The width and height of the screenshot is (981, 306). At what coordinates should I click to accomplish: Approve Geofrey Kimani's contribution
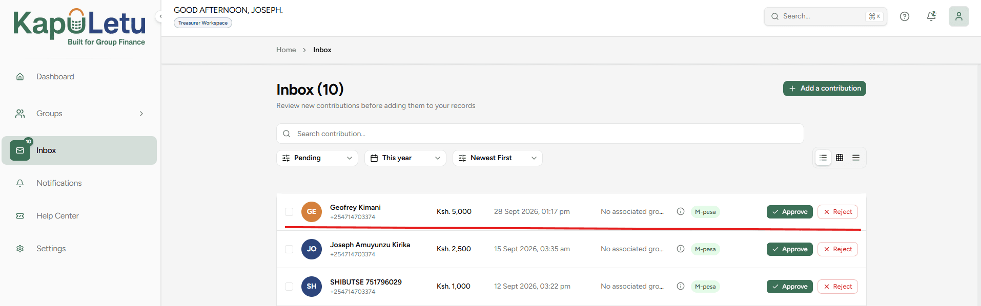pos(790,212)
